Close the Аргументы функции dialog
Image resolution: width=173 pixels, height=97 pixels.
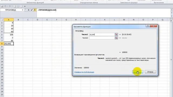(x=154, y=26)
